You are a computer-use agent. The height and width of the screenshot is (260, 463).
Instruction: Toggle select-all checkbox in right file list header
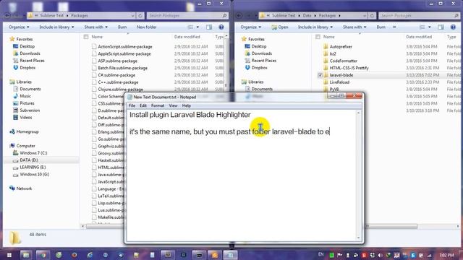tap(318, 37)
